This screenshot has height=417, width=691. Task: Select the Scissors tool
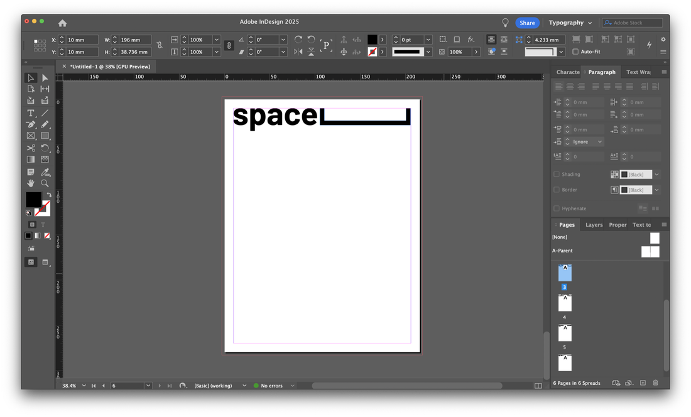click(30, 148)
